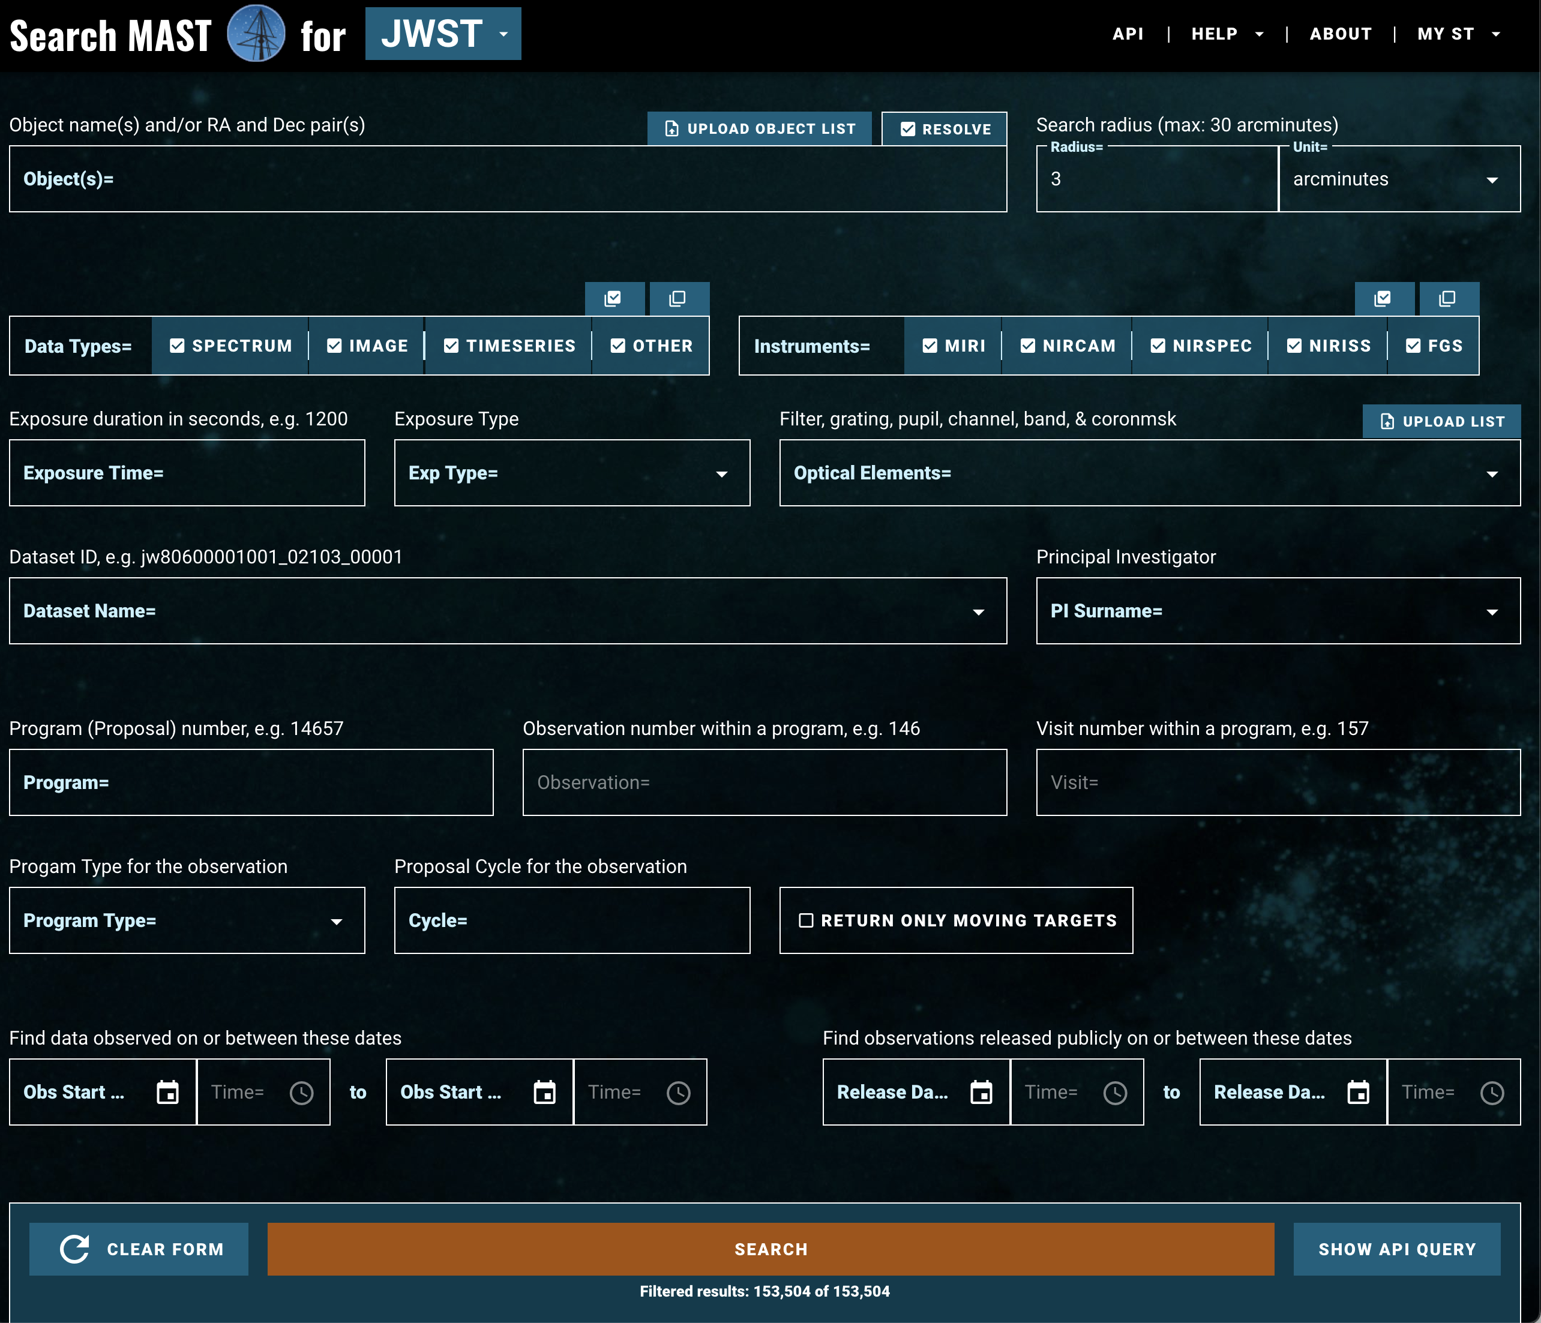Image resolution: width=1541 pixels, height=1323 pixels.
Task: Open clock picker for second Release Date time
Action: [1492, 1093]
